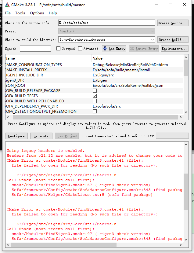Click the output log scroll up arrow
This screenshot has width=194, height=253.
pyautogui.click(x=186, y=145)
